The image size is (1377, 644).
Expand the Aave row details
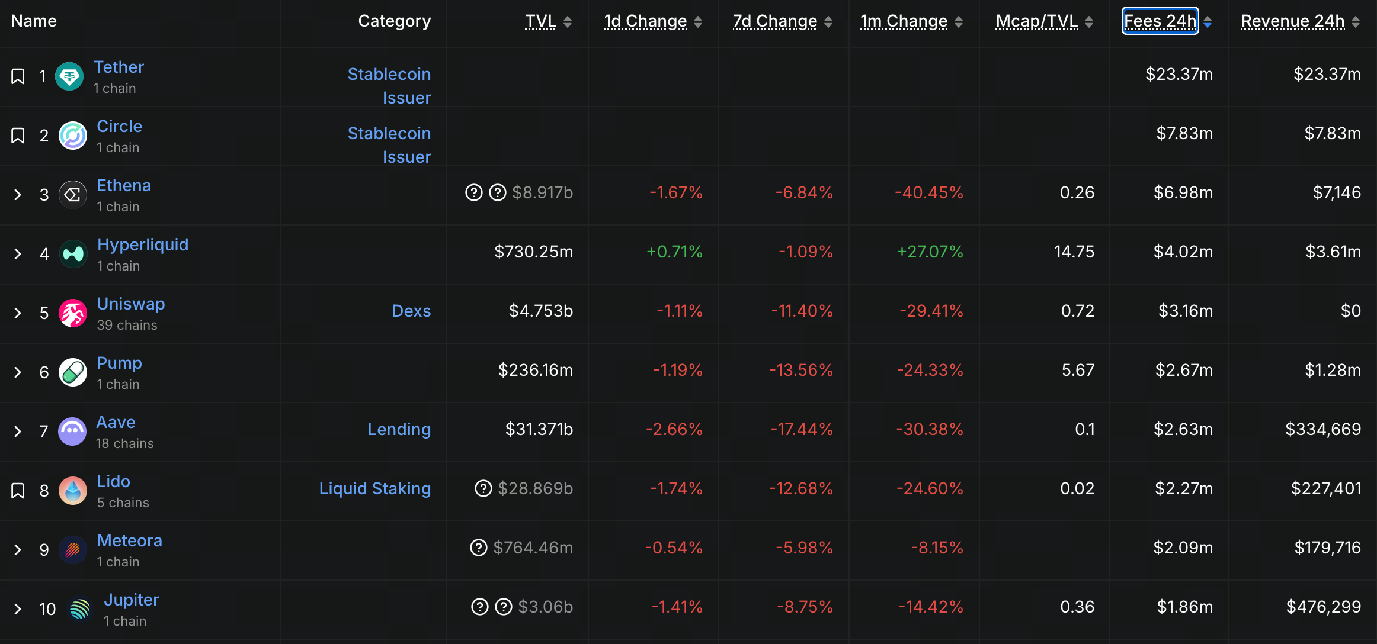pos(18,432)
